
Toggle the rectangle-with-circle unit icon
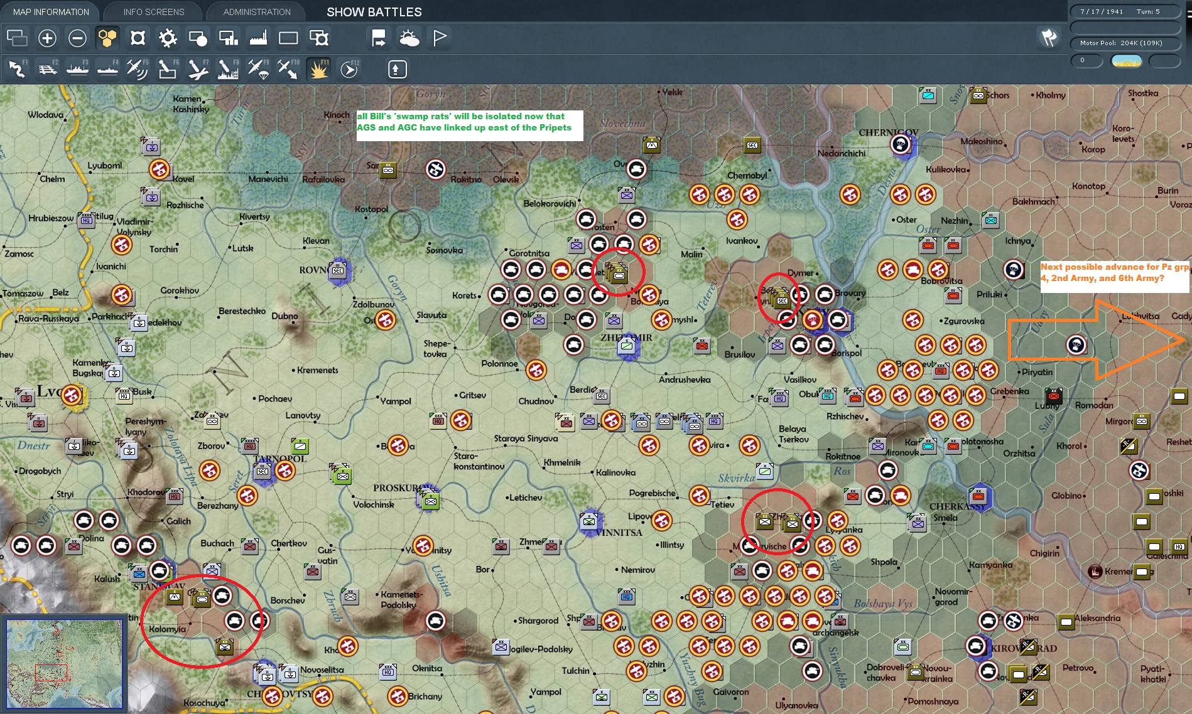198,38
